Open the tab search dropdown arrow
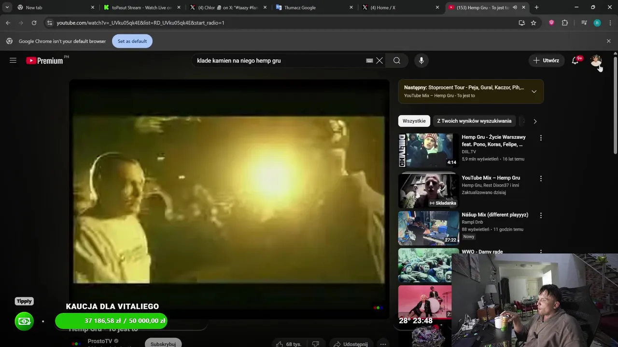Image resolution: width=618 pixels, height=347 pixels. tap(7, 7)
